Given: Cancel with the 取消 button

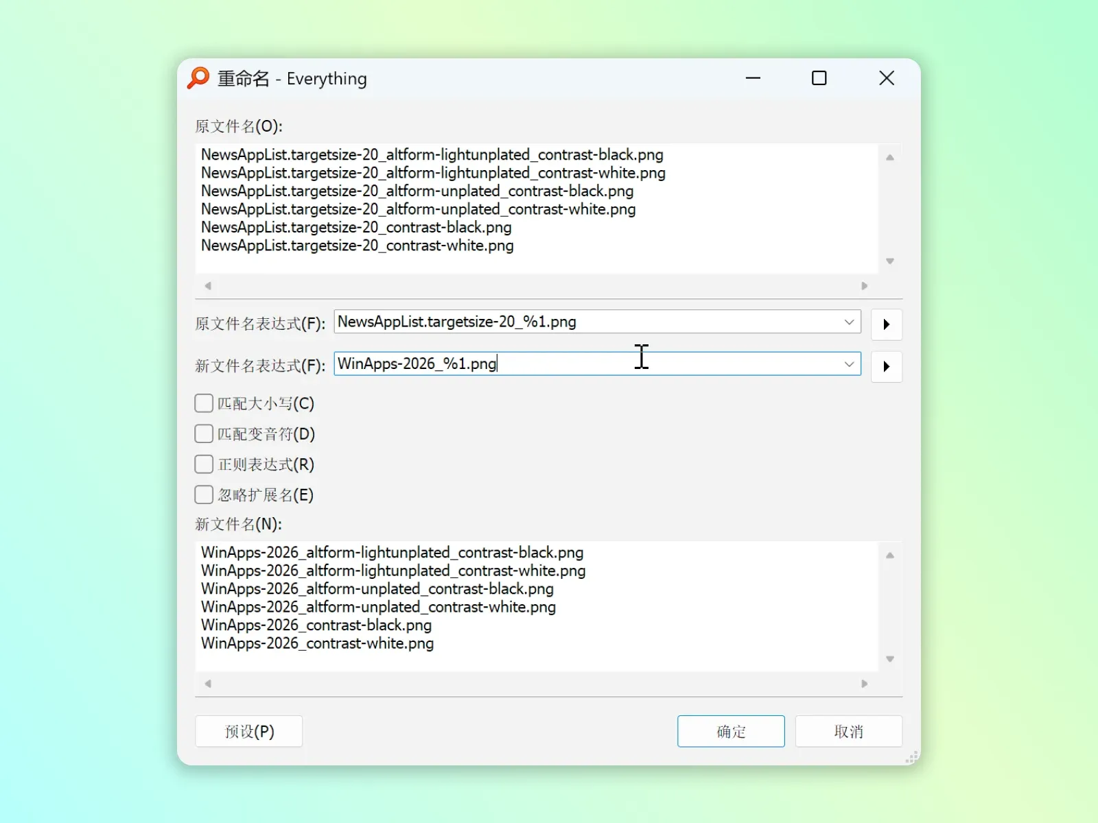Looking at the screenshot, I should click(849, 731).
